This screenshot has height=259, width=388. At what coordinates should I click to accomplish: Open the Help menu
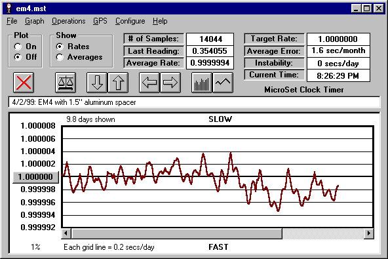pos(160,21)
